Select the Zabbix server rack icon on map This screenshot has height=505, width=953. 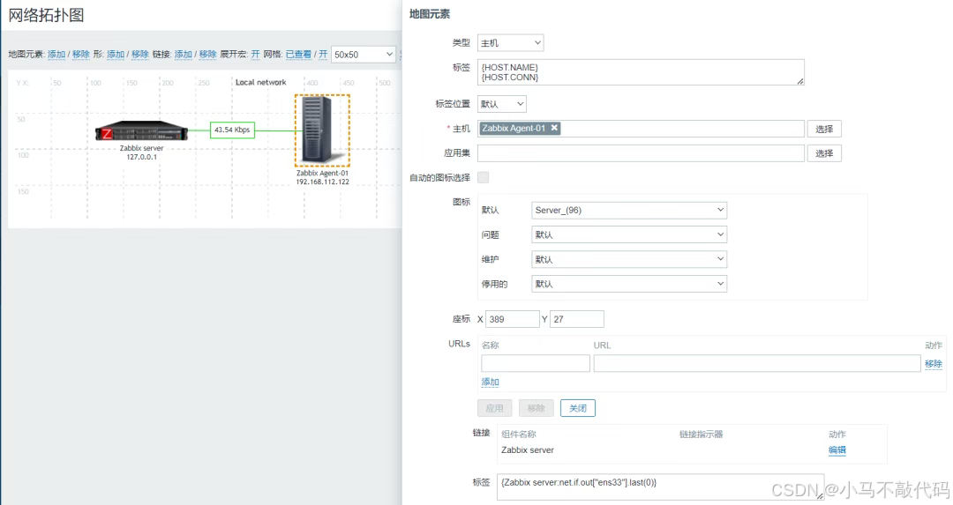(141, 130)
